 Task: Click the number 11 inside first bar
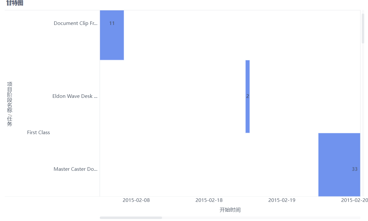point(112,23)
